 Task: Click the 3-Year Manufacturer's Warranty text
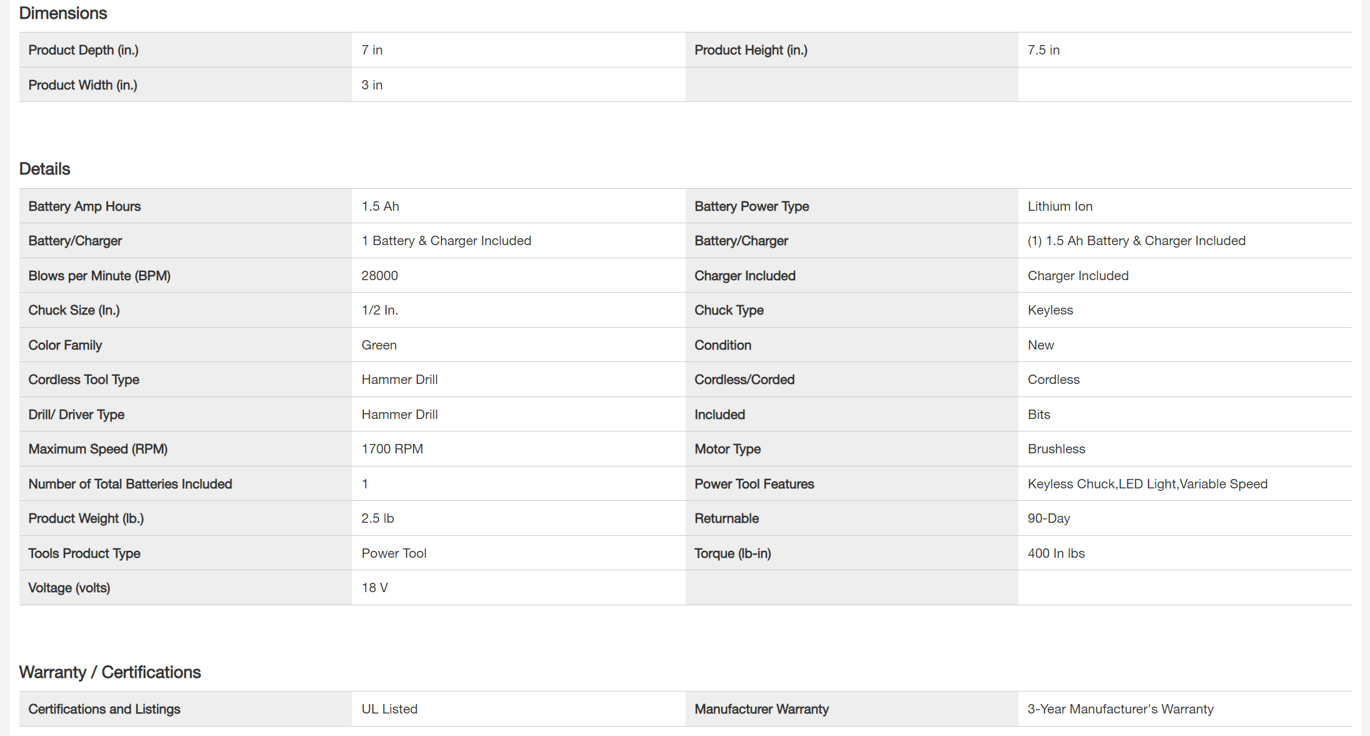[x=1120, y=709]
